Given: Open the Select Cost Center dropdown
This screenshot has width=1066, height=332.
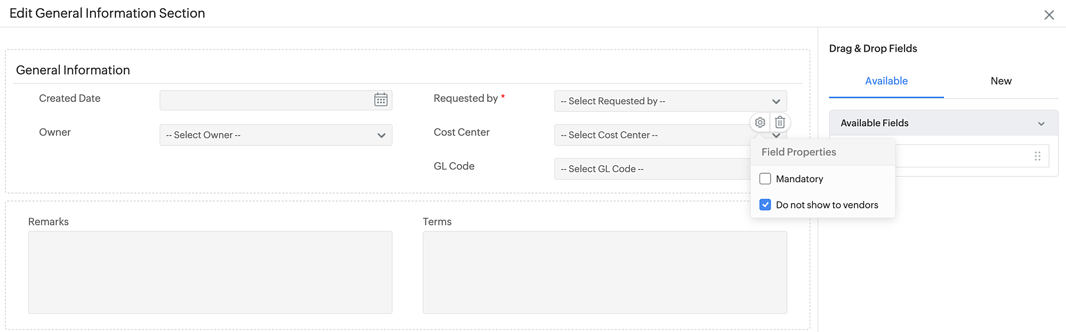Looking at the screenshot, I should pos(650,135).
